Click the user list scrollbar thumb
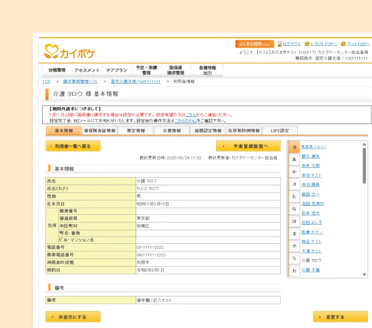This screenshot has height=328, width=372. (364, 166)
